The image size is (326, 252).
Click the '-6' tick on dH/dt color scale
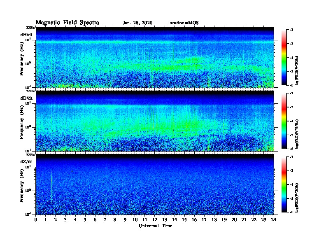[x=291, y=85]
